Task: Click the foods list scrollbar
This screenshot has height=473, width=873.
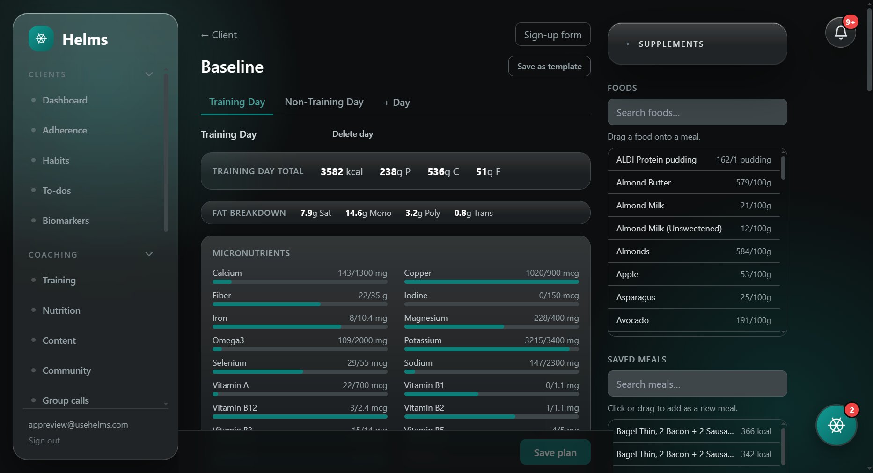Action: pos(784,168)
